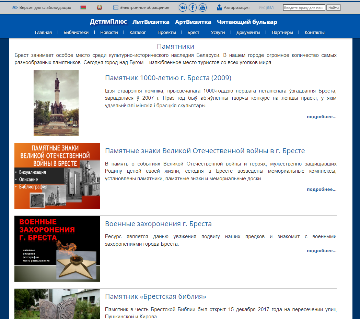Click the Авторизация user icon

[x=219, y=8]
